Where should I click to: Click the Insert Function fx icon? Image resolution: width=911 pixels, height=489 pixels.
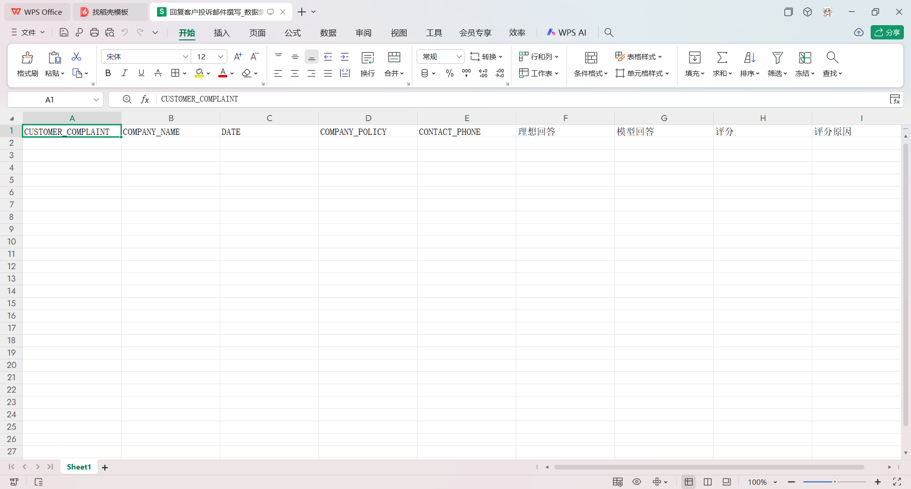pos(145,99)
